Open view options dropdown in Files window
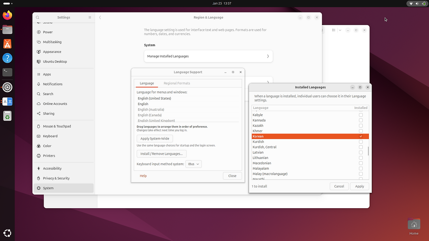Screen dimensions: 429x241 [x=340, y=30]
